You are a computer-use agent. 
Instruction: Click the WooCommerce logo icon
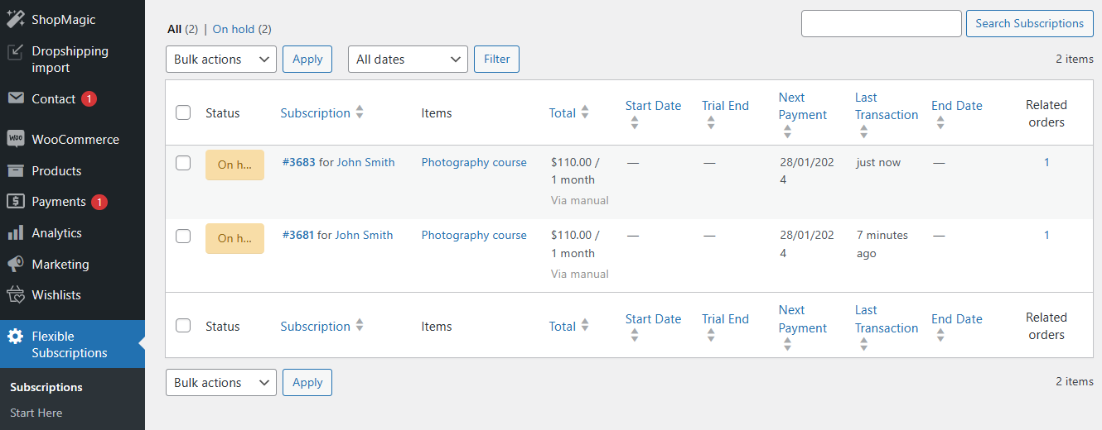(x=15, y=139)
